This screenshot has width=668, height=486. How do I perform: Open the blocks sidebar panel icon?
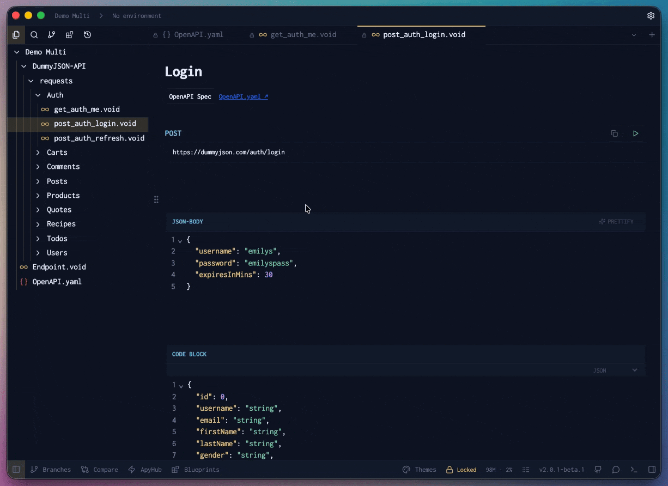(x=69, y=35)
